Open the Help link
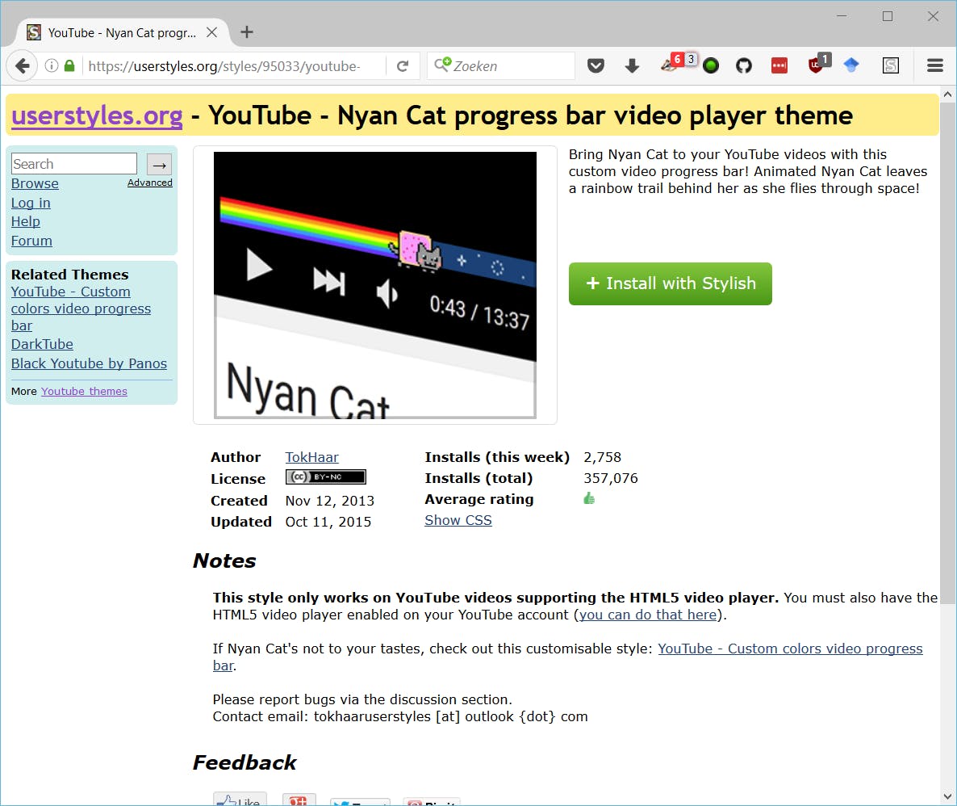The image size is (957, 806). click(26, 222)
